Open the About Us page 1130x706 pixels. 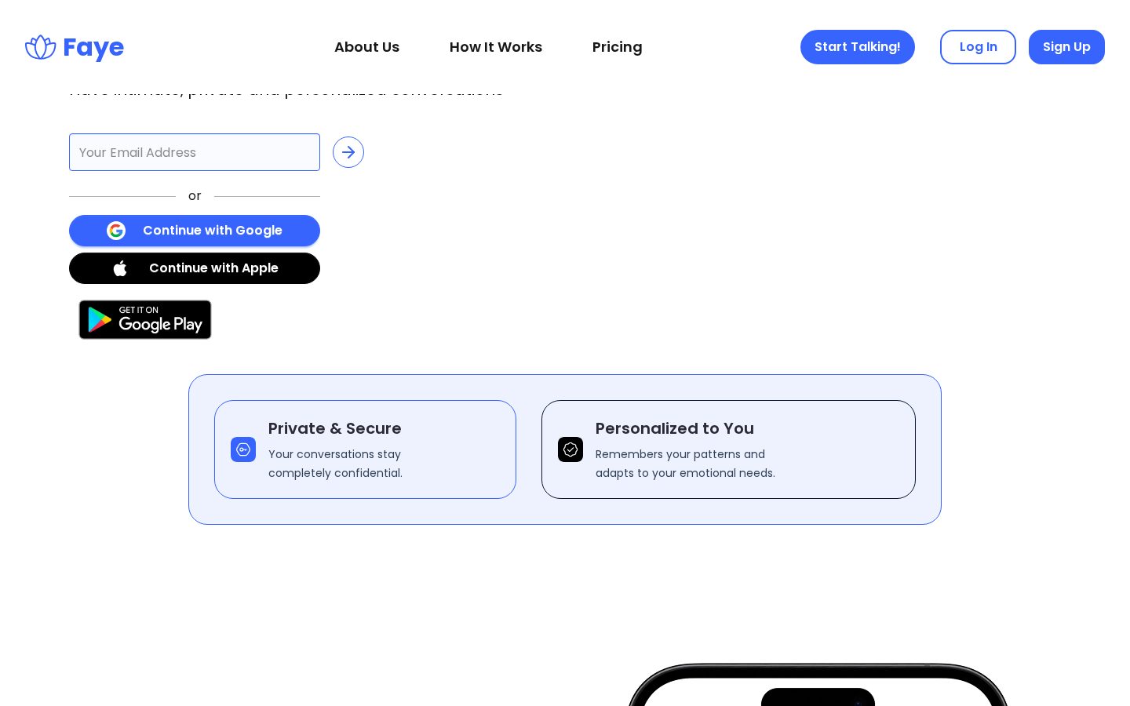(366, 47)
